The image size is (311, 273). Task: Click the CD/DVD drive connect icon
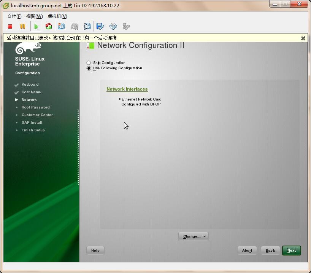pyautogui.click(x=113, y=26)
